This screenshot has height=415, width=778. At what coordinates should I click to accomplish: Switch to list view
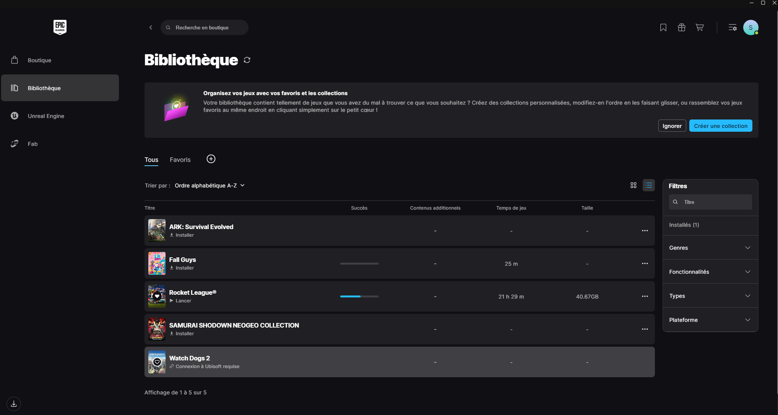pyautogui.click(x=649, y=185)
